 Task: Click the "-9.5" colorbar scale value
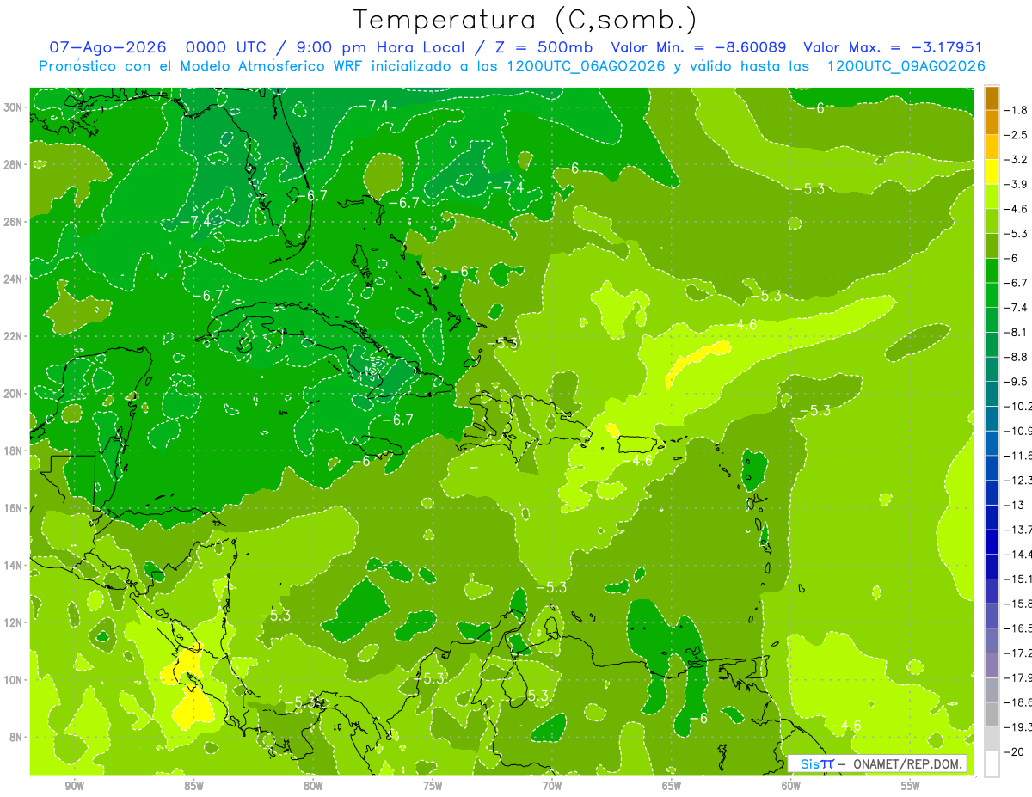coord(1017,381)
